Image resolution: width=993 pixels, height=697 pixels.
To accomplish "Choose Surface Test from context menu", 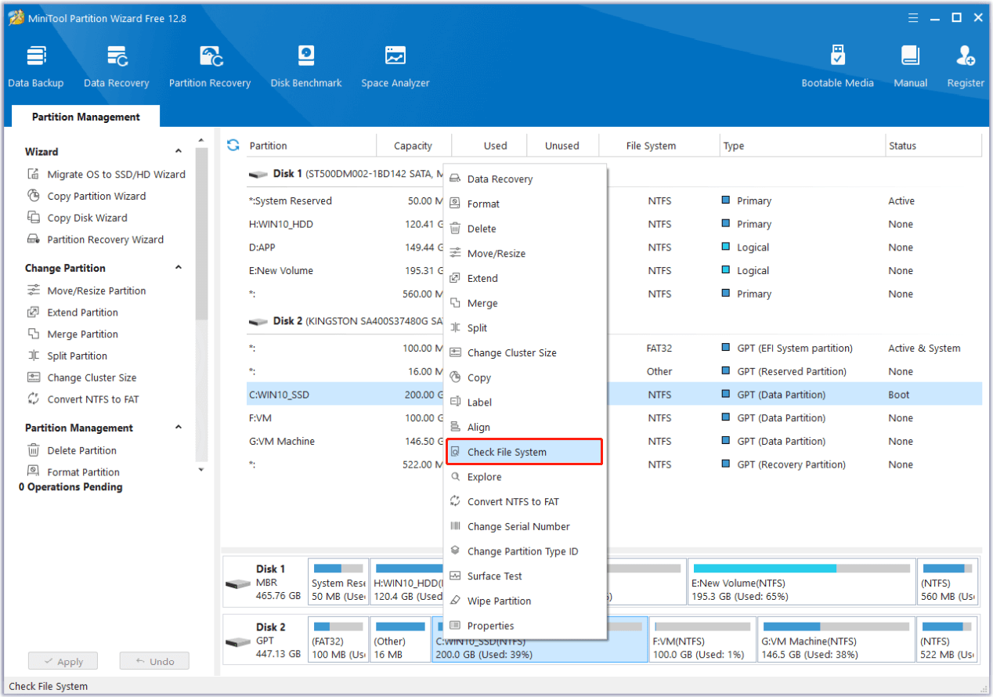I will [494, 576].
